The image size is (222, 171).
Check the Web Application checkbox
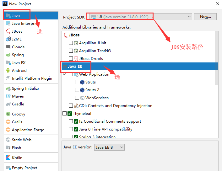tap(71, 74)
